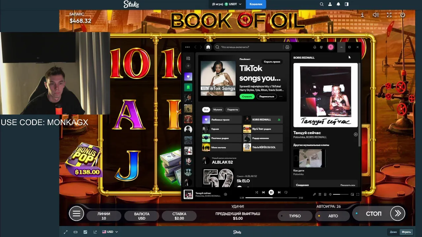Open USDT currency dropdown on Stake
The image size is (422, 237).
(x=227, y=4)
